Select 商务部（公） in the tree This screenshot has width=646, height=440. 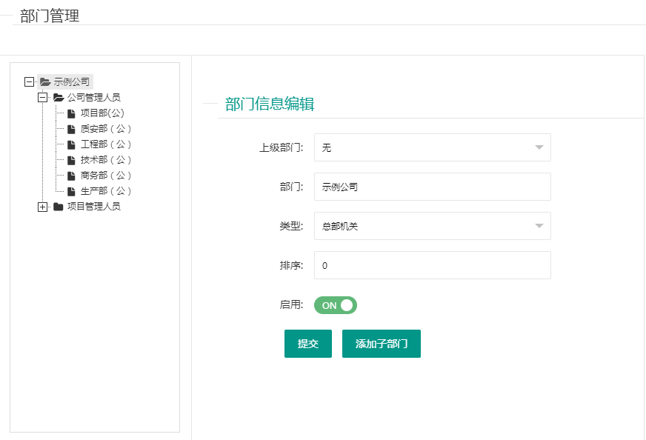tap(106, 176)
